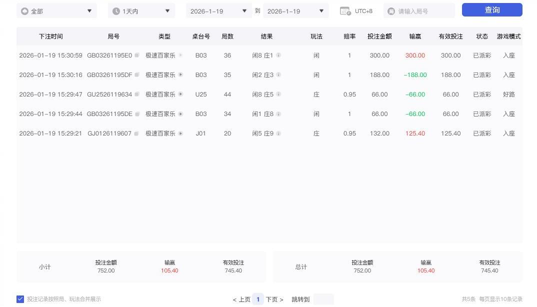The image size is (537, 307).
Task: Click the 跳转到 page jump input box
Action: coord(323,299)
